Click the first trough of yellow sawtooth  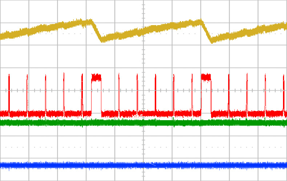(x=102, y=39)
